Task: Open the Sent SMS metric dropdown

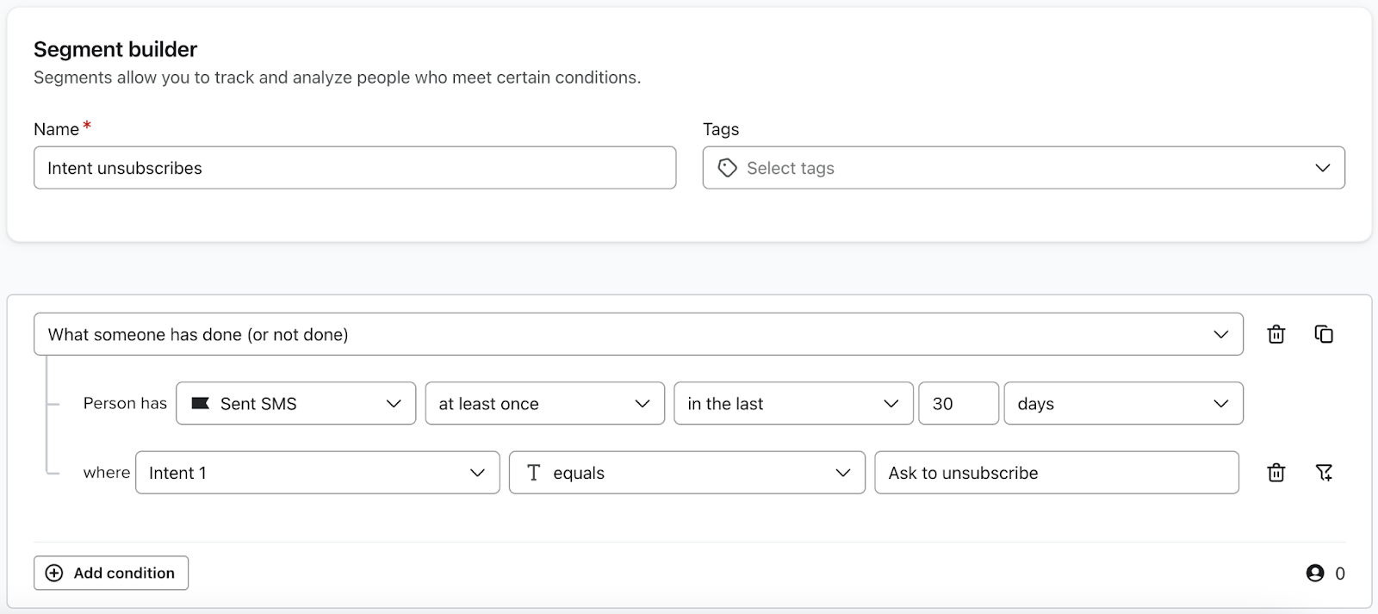Action: point(295,404)
